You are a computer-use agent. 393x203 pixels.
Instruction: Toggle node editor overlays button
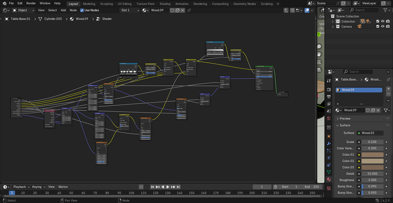tap(307, 10)
